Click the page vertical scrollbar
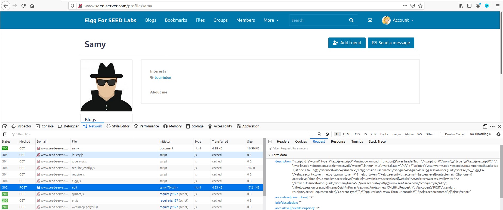This screenshot has height=210, width=503. point(501,43)
